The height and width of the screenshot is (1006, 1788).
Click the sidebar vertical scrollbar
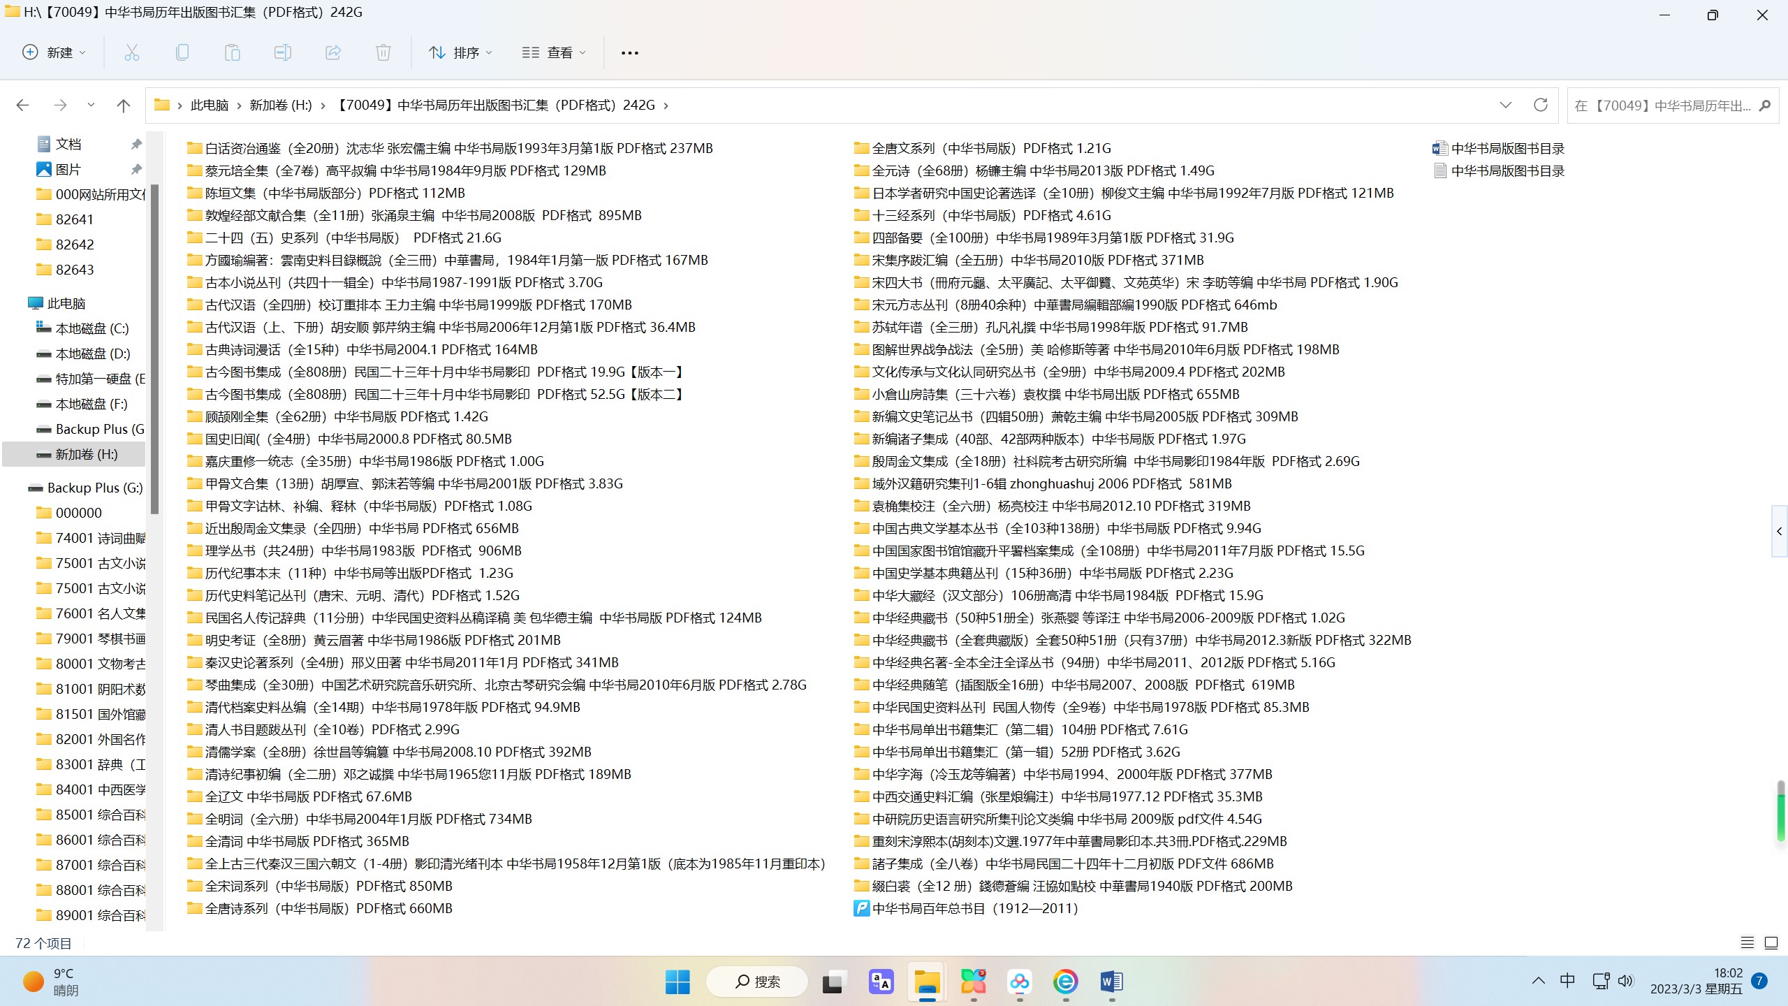(x=154, y=349)
